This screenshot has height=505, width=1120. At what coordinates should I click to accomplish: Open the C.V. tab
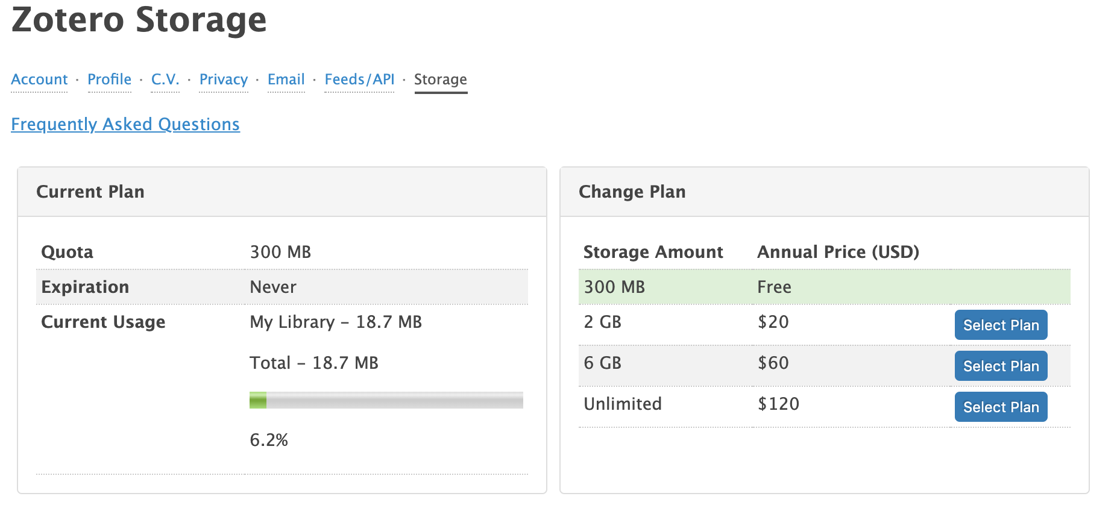pos(165,80)
